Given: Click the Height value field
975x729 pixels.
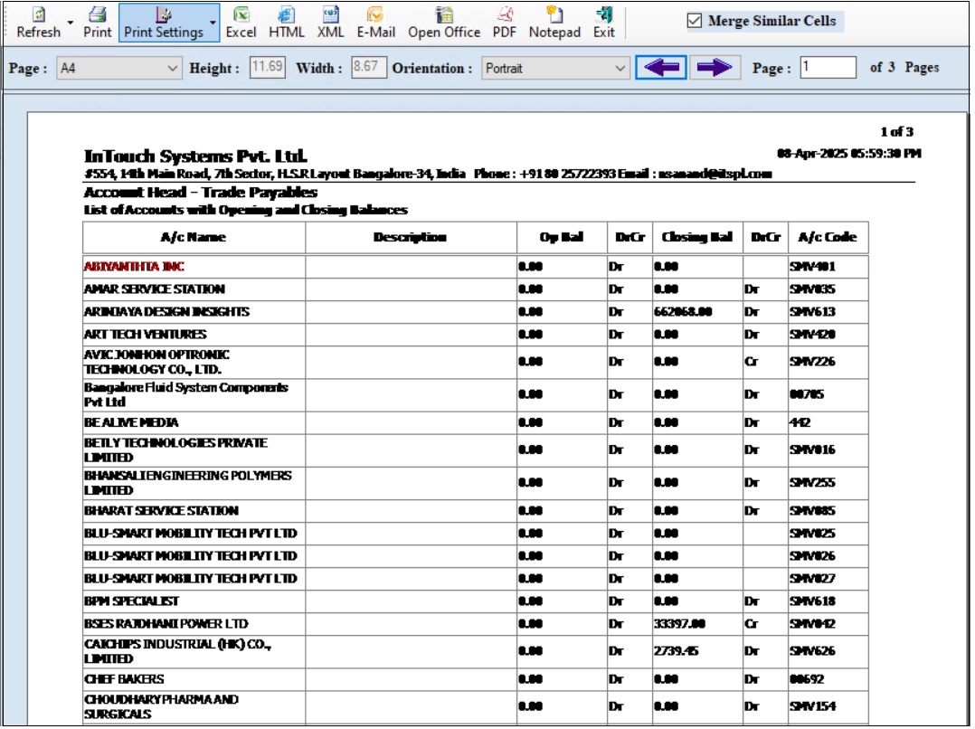Looking at the screenshot, I should coord(267,68).
